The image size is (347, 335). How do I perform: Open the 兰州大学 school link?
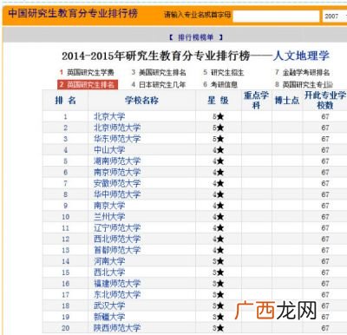109,217
